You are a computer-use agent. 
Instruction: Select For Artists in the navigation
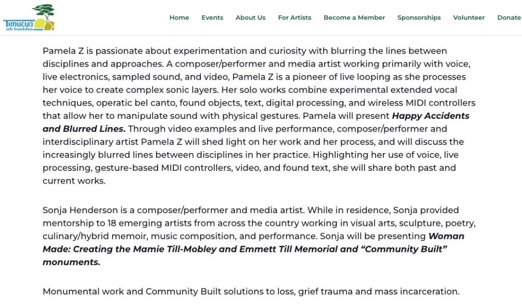tap(294, 17)
